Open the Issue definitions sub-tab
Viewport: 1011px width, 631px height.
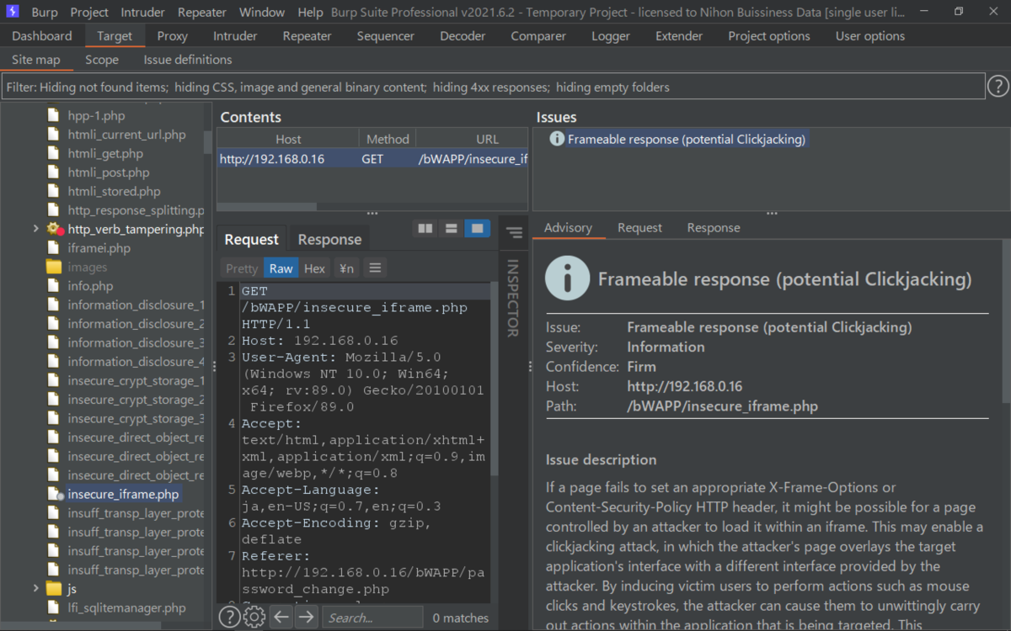pyautogui.click(x=188, y=60)
